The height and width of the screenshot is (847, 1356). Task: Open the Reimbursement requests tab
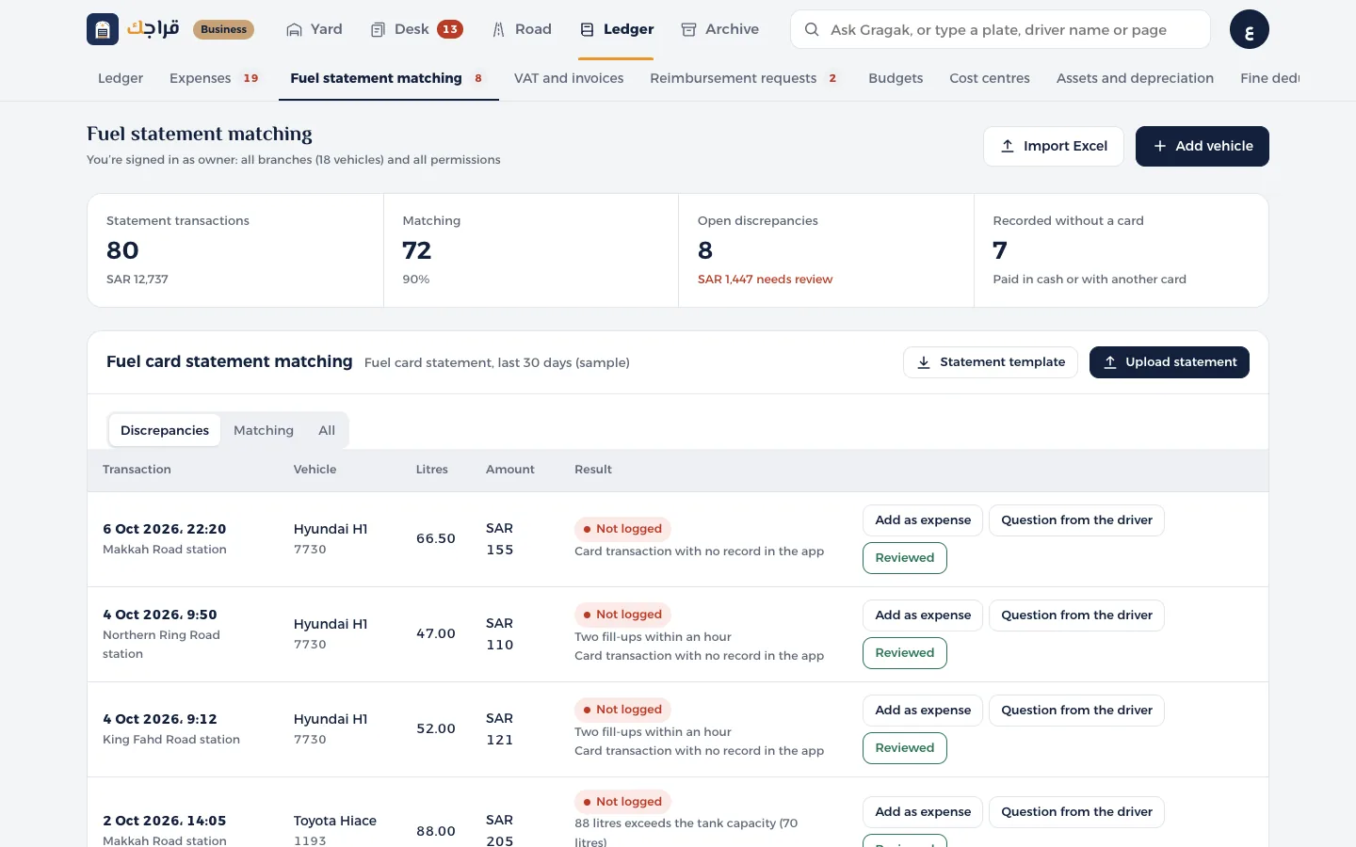pyautogui.click(x=744, y=78)
